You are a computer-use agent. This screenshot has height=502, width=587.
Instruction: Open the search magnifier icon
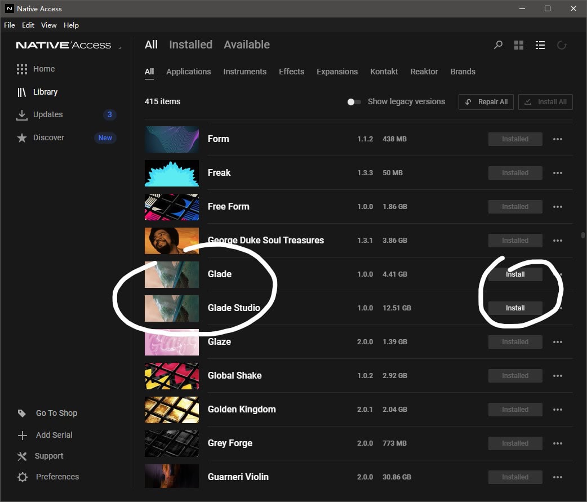pyautogui.click(x=498, y=45)
